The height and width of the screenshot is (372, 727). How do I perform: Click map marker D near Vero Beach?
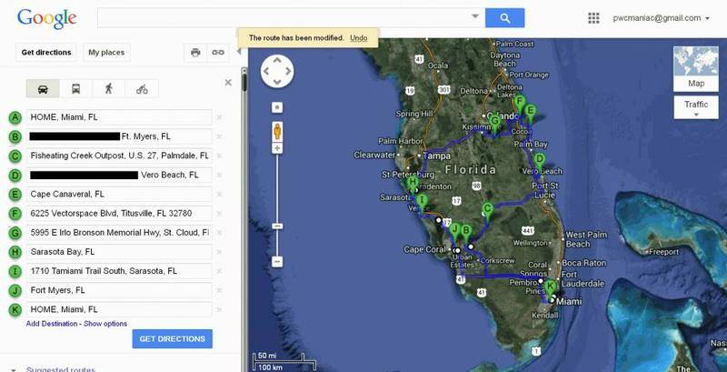[x=539, y=162]
